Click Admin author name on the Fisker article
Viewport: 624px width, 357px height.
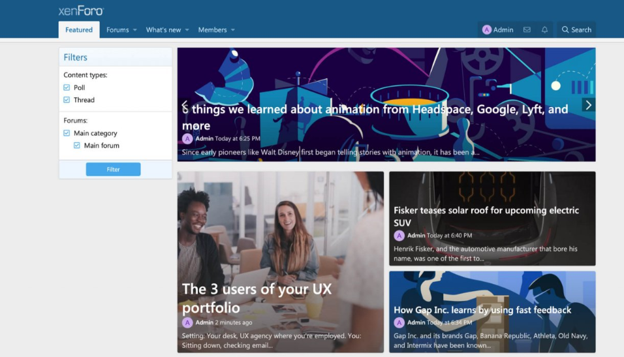click(x=416, y=236)
